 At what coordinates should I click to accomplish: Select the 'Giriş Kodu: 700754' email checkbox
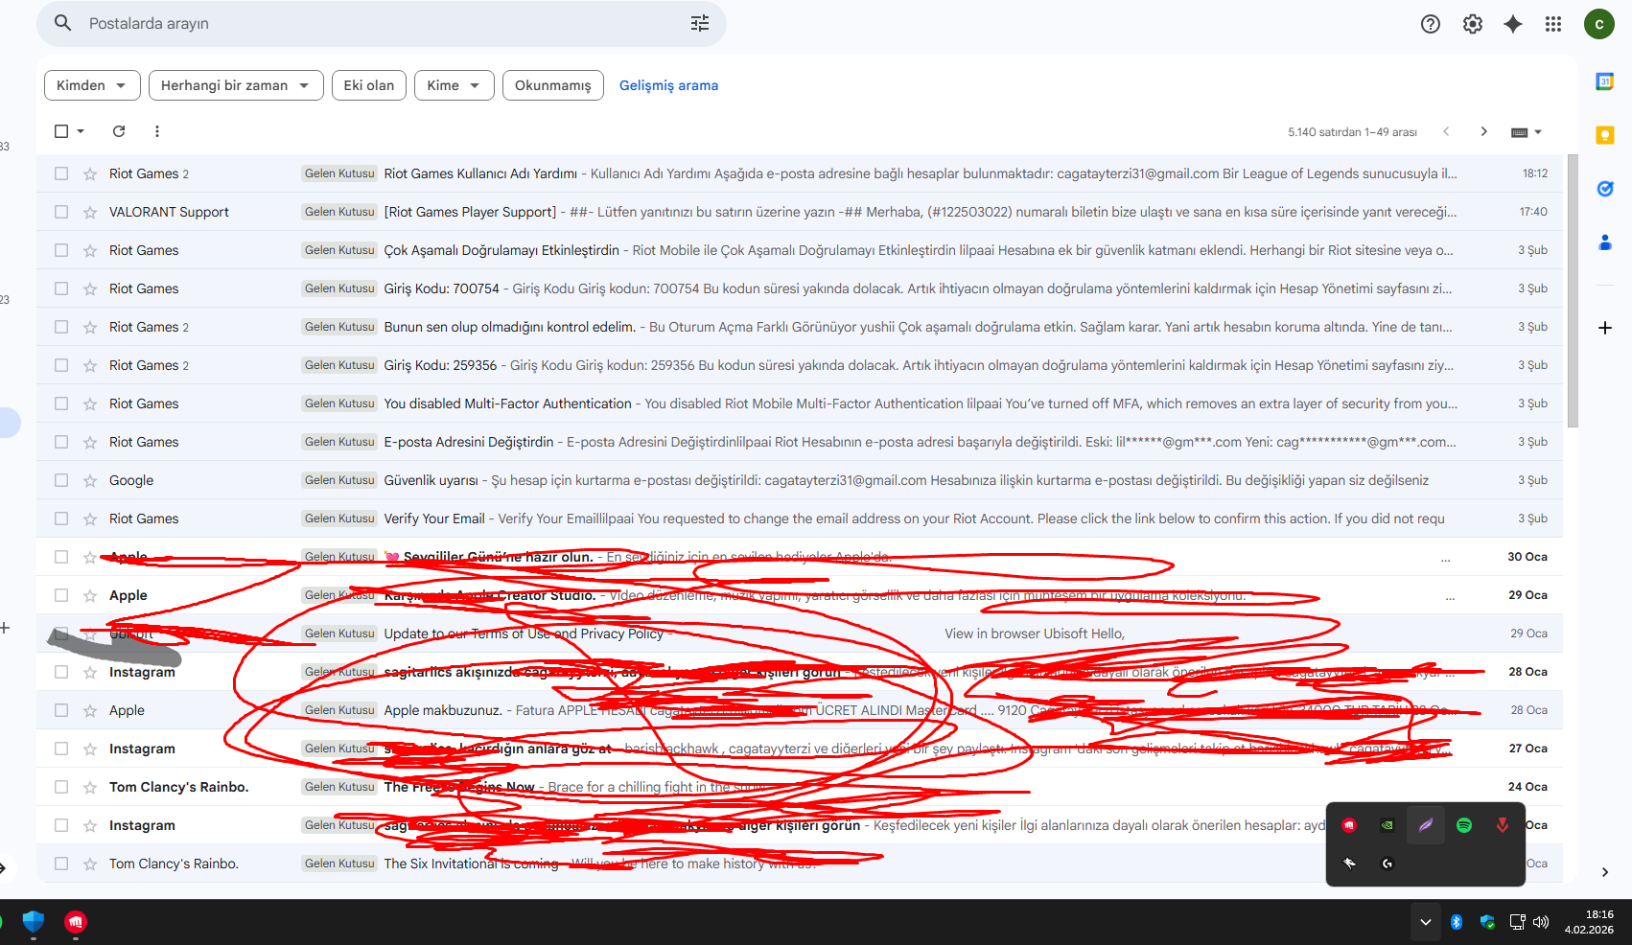click(x=61, y=288)
